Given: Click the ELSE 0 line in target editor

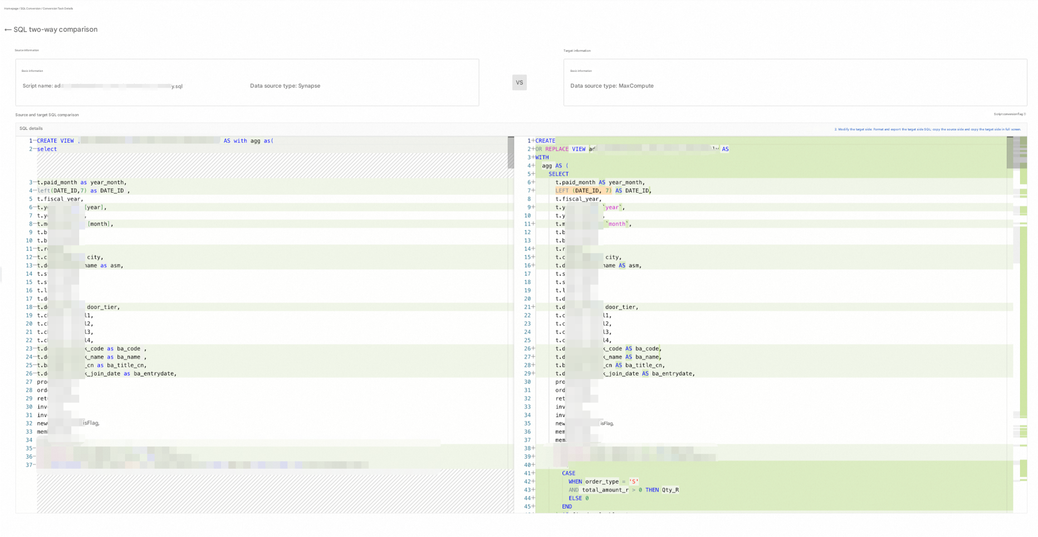Looking at the screenshot, I should [578, 499].
